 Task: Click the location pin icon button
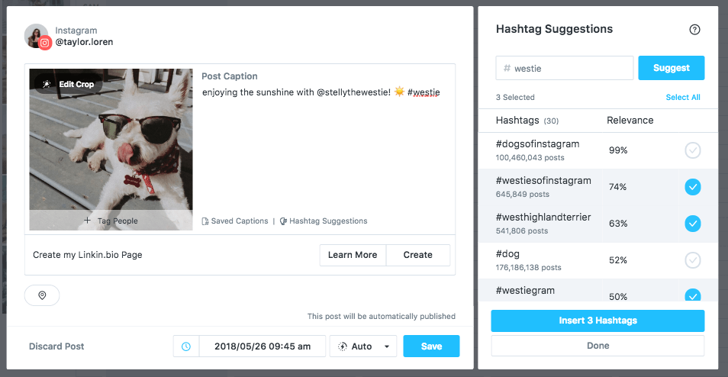coord(42,295)
